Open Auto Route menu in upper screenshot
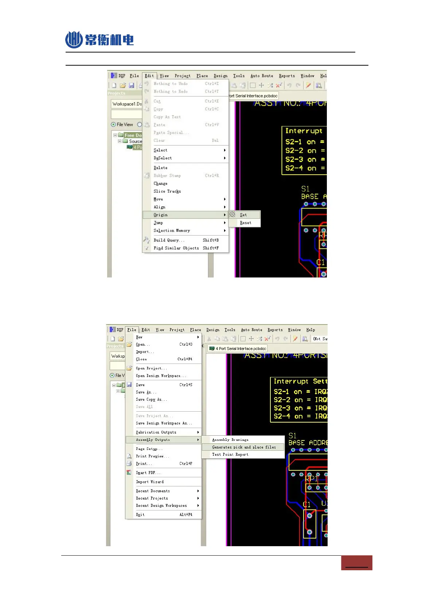 tap(262, 76)
